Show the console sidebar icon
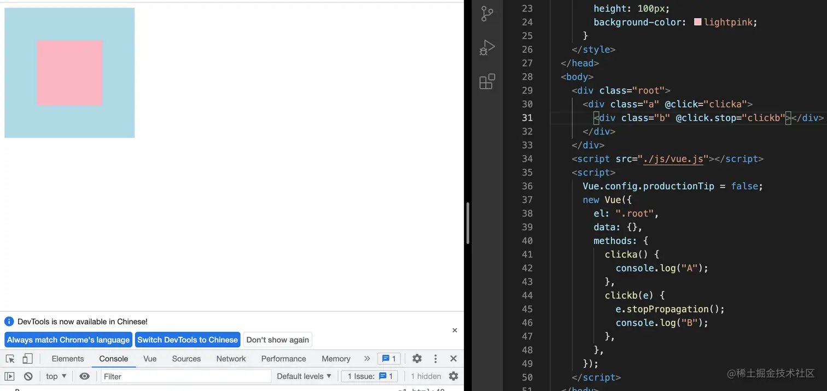This screenshot has width=827, height=391. pyautogui.click(x=9, y=376)
